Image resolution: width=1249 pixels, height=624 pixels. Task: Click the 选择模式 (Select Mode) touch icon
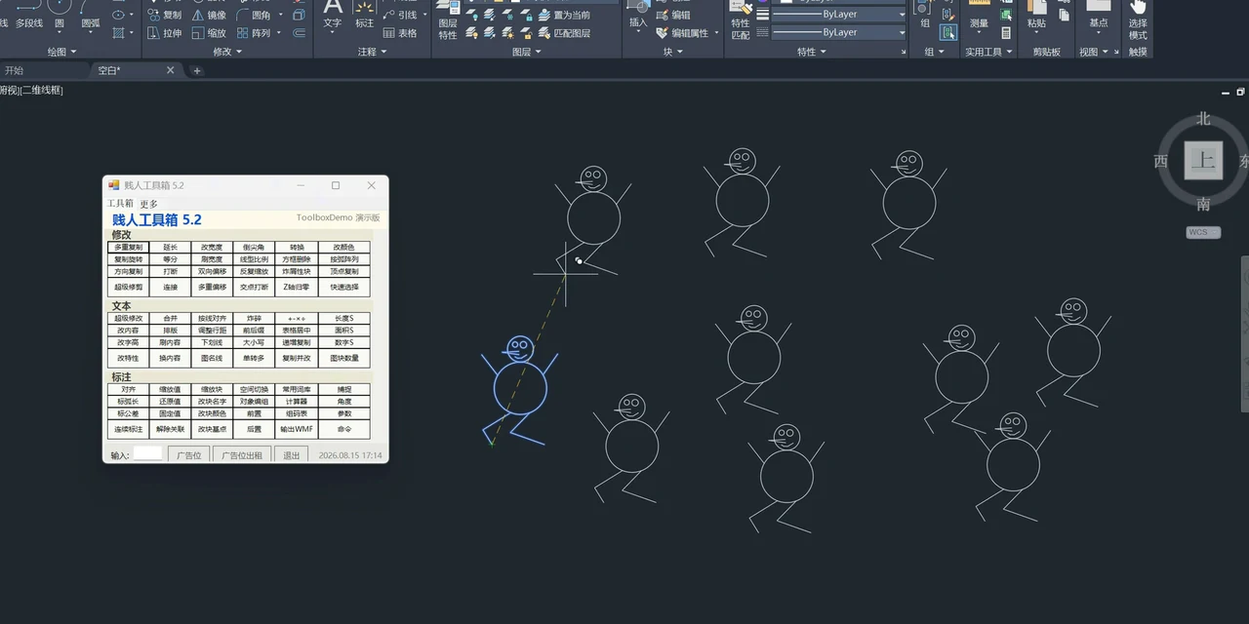point(1138,19)
